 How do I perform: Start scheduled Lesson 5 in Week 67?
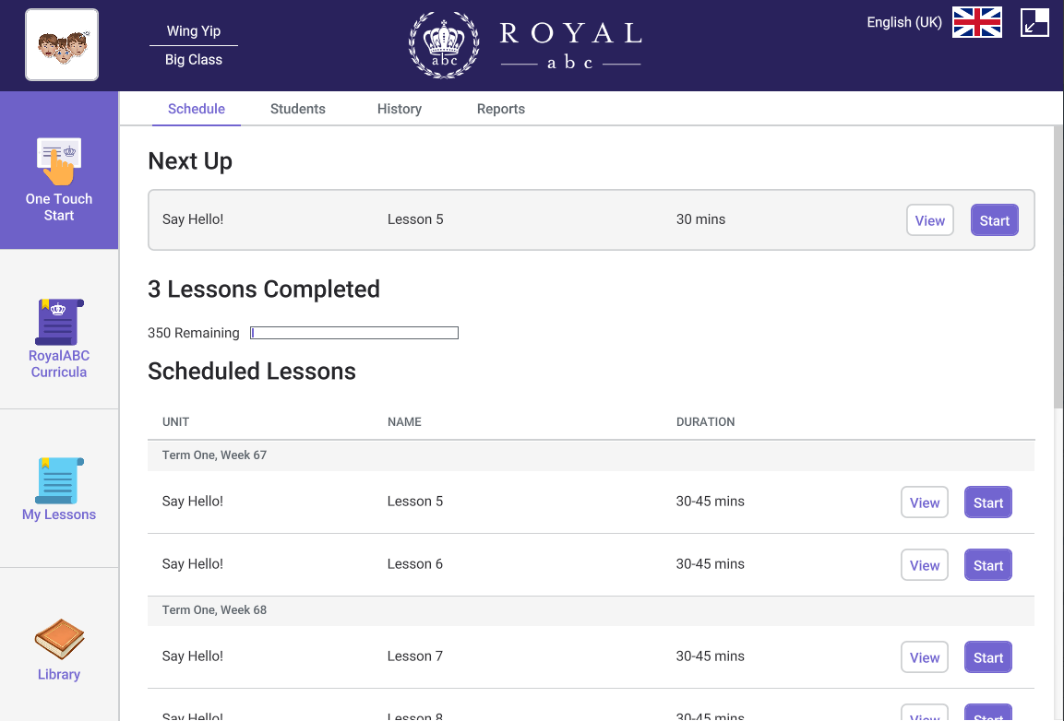point(988,502)
